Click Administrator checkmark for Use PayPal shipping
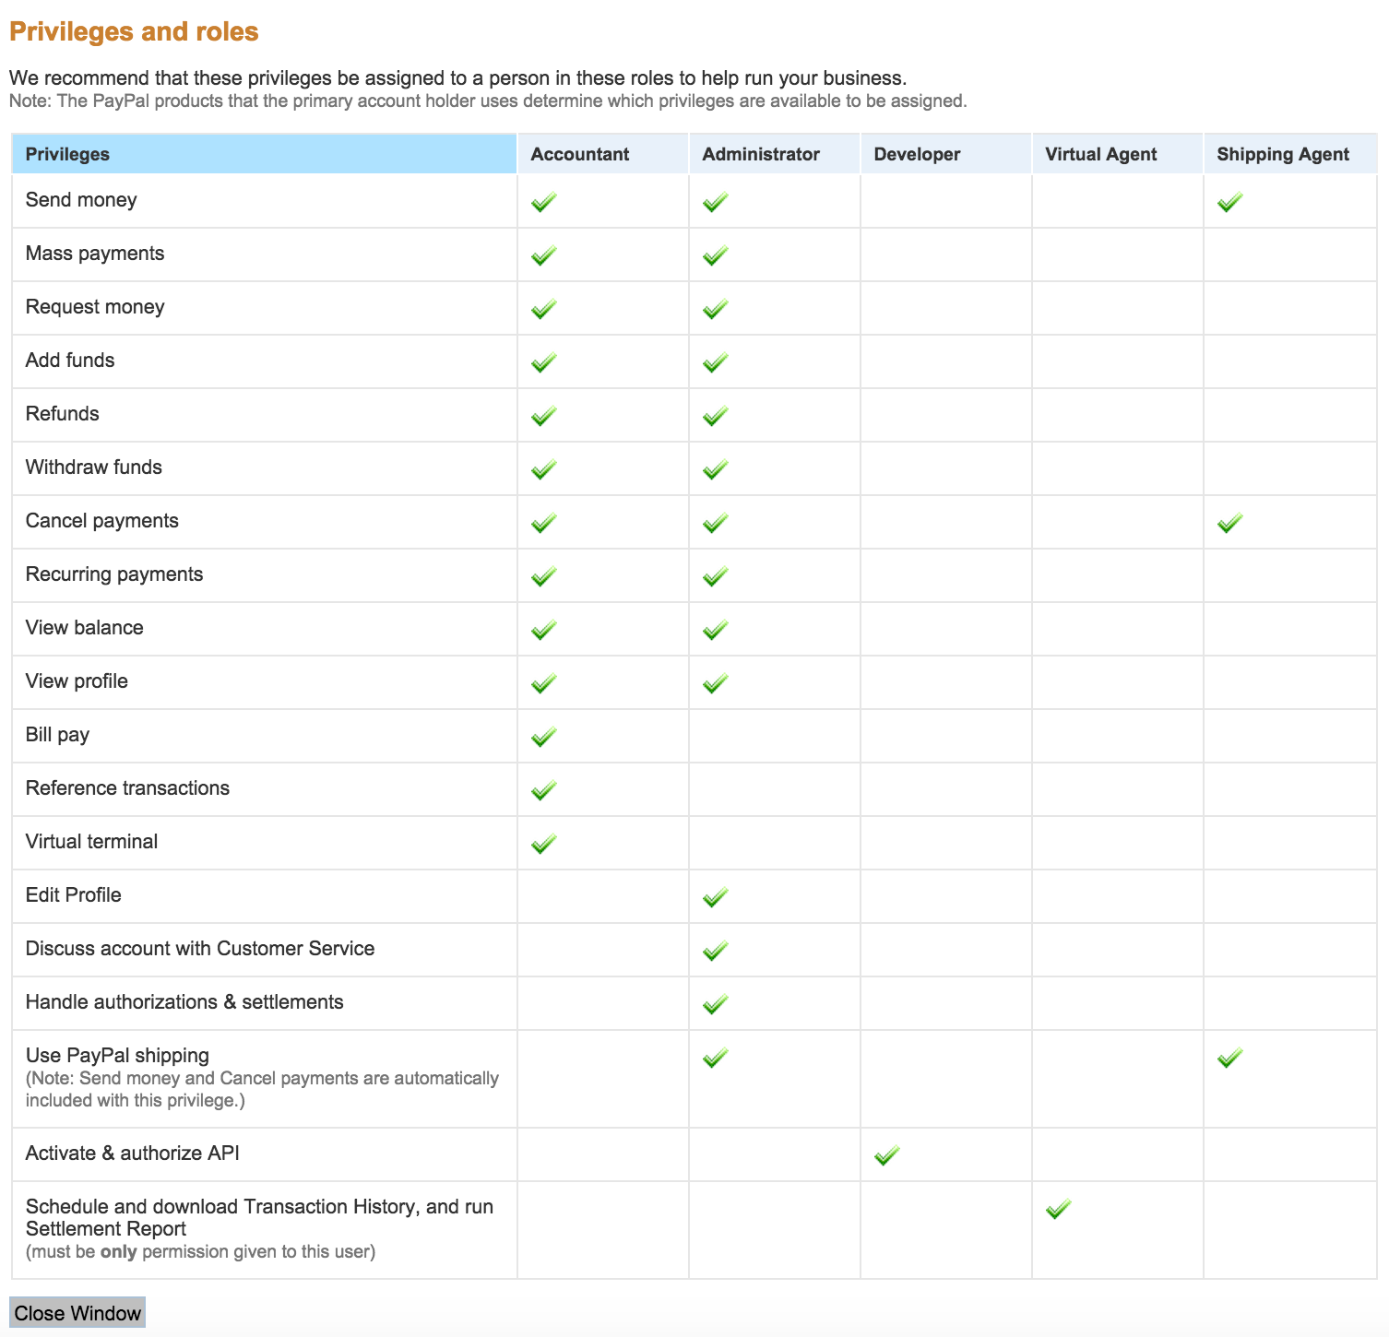Screen dimensions: 1389x1337 click(x=716, y=1058)
